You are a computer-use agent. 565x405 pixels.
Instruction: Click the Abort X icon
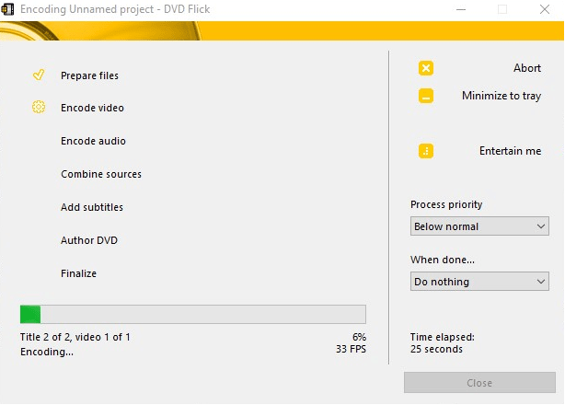click(x=426, y=68)
